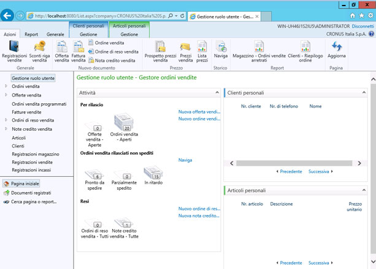
Task: Select Pagina iniziale in navigation
Action: pos(21,184)
